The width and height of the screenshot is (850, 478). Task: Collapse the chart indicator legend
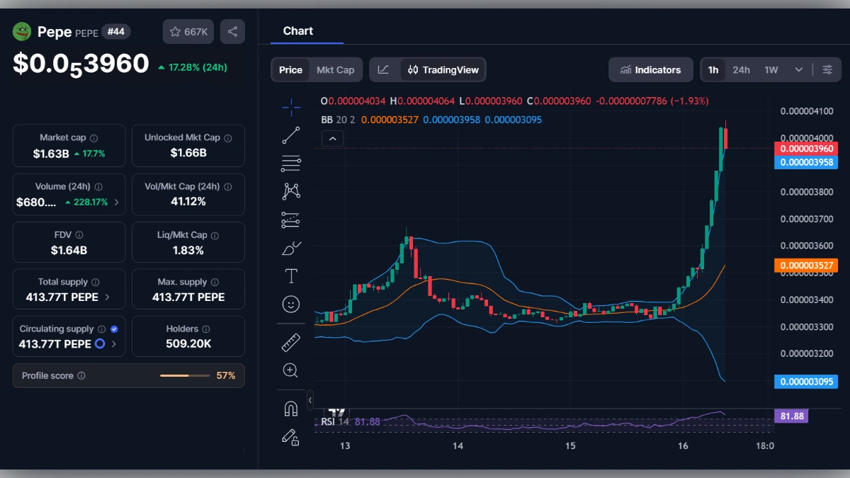coord(332,138)
